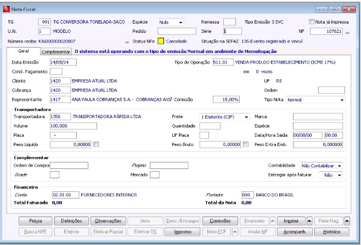Click the Marca input field
Image resolution: width=361 pixels, height=245 pixels.
click(318, 116)
